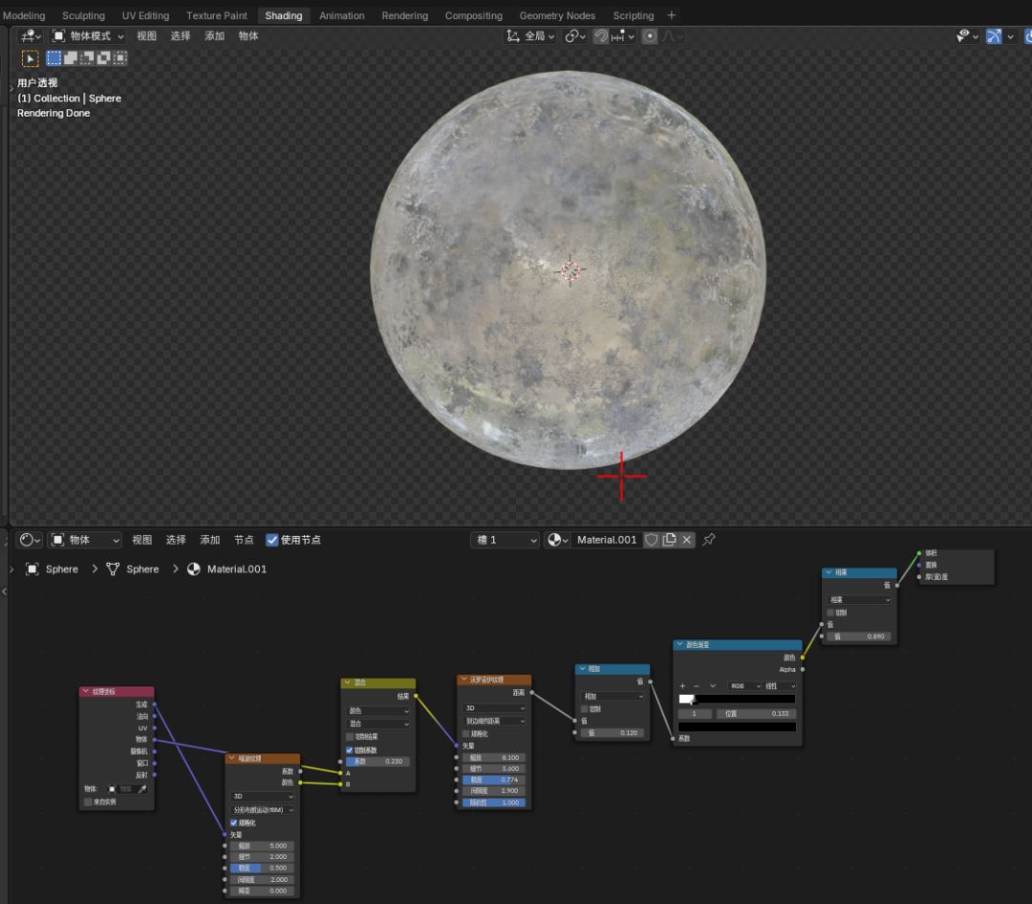Open the 添加 menu in viewport header
This screenshot has width=1032, height=904.
pyautogui.click(x=214, y=36)
